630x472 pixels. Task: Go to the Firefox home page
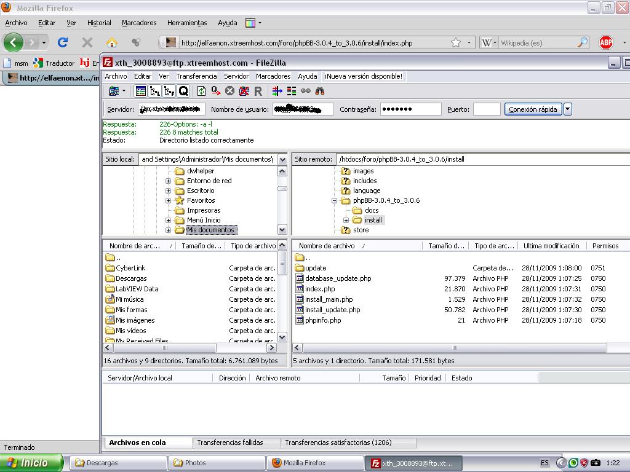pyautogui.click(x=112, y=42)
